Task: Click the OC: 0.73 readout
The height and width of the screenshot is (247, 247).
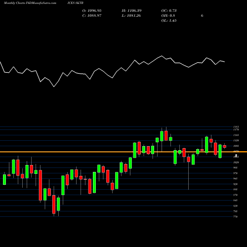Action: (169, 11)
